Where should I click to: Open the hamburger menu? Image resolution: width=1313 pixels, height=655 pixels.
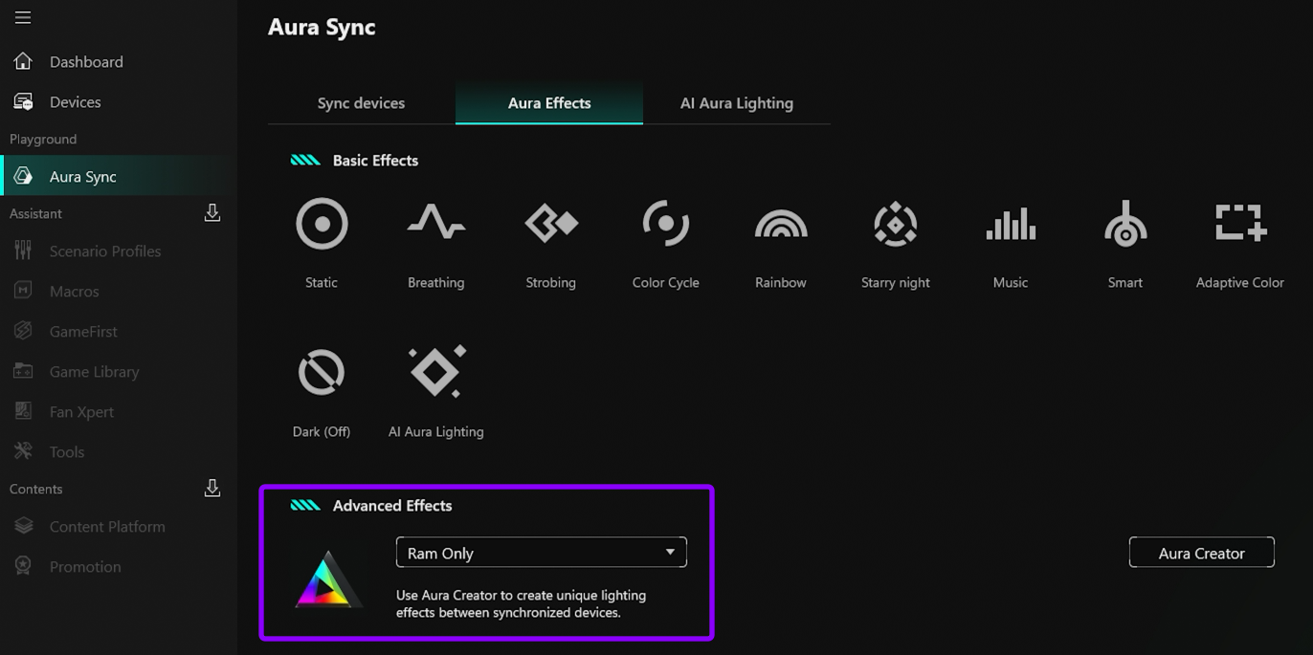tap(23, 17)
